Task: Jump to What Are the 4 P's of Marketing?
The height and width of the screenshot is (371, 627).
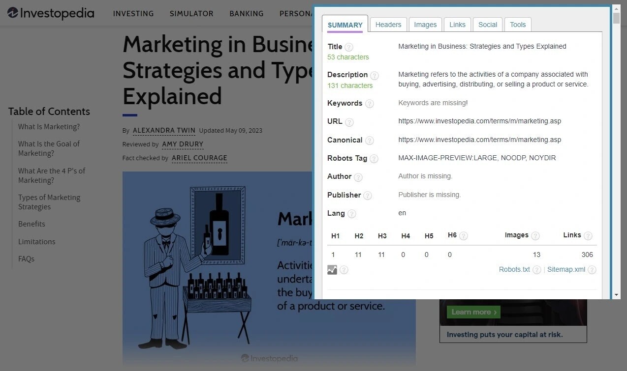Action: pyautogui.click(x=52, y=175)
